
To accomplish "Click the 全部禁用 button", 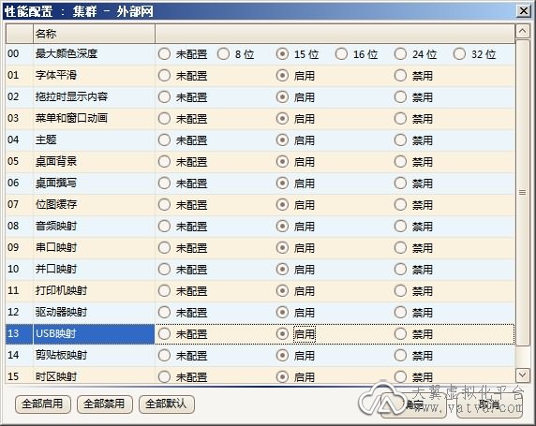I will coord(105,404).
